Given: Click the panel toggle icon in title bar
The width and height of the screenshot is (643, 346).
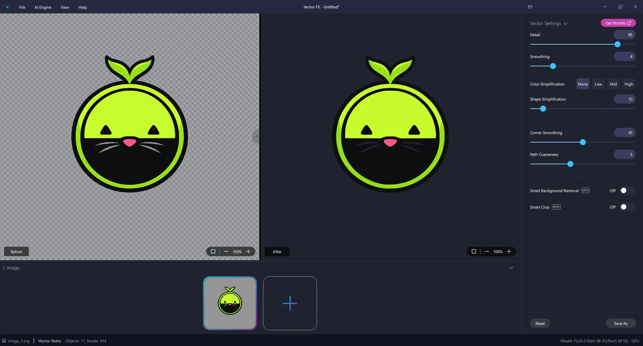Looking at the screenshot, I should click(x=530, y=7).
